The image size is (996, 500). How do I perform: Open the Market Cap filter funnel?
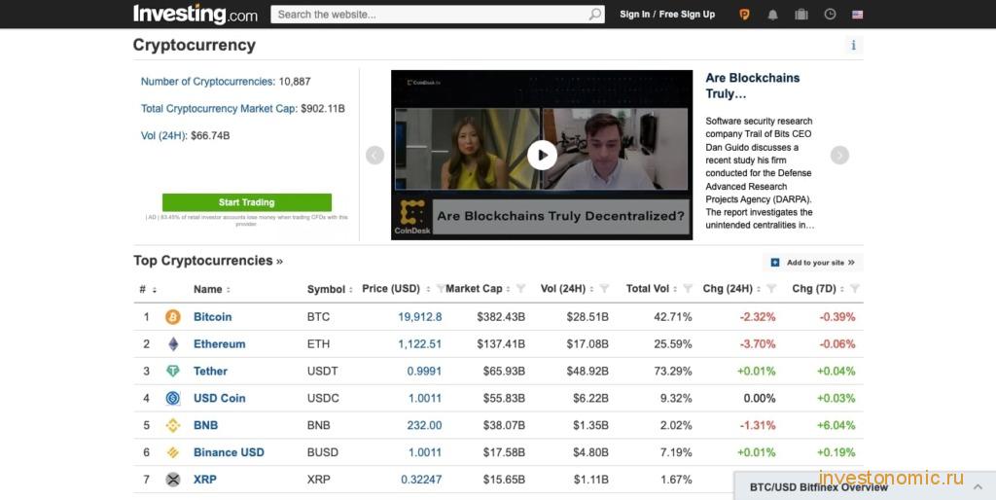coord(521,289)
